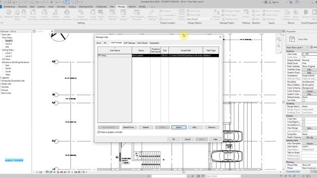Toggle the Annotation Crop checkbox
Image resolution: width=317 pixels, height=178 pixels.
(x=304, y=125)
